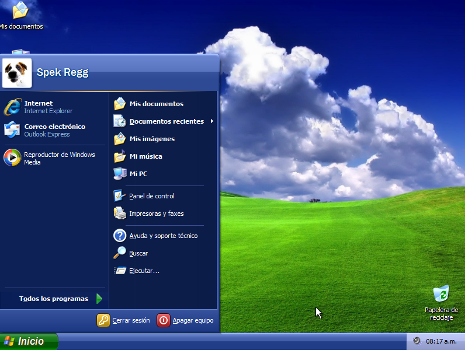Click the Documentos recientes label text
This screenshot has height=350, width=465.
point(166,121)
